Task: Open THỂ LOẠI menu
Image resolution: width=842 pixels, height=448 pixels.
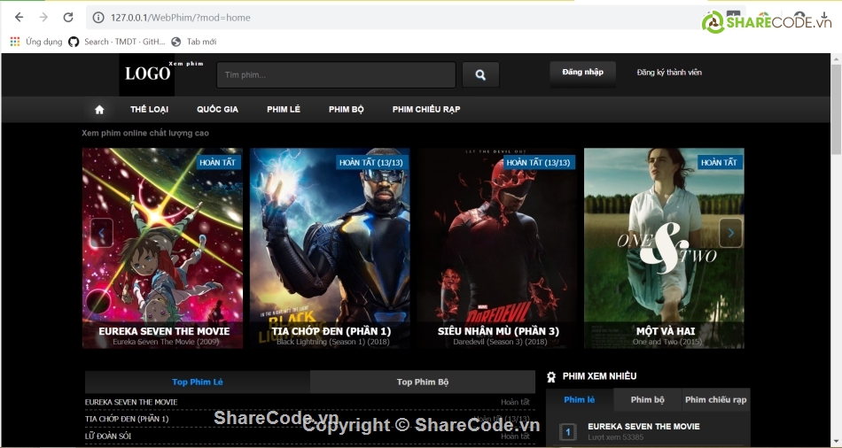Action: (149, 110)
